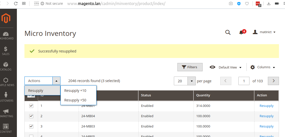Click the Filters button
The height and width of the screenshot is (137, 285).
click(190, 67)
